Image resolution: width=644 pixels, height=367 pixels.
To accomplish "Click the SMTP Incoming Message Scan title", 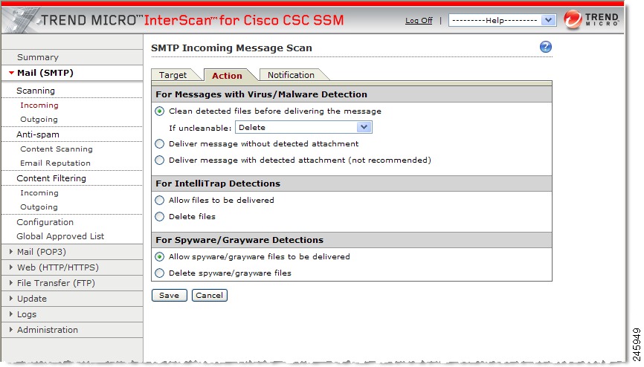I will pos(231,48).
